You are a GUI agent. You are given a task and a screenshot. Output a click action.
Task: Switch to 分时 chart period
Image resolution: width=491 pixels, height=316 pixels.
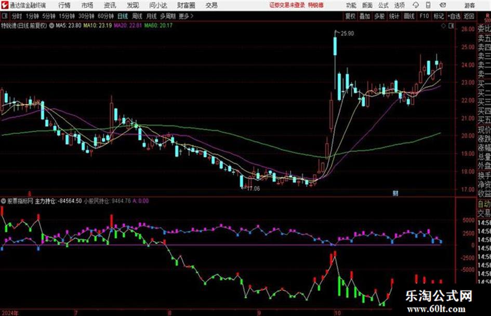[x=17, y=16]
